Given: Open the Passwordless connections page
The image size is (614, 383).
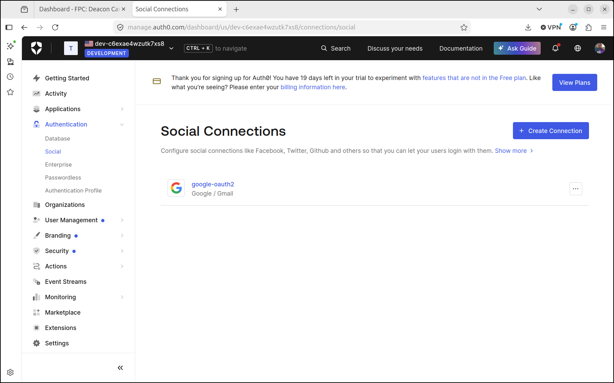Looking at the screenshot, I should pyautogui.click(x=63, y=177).
